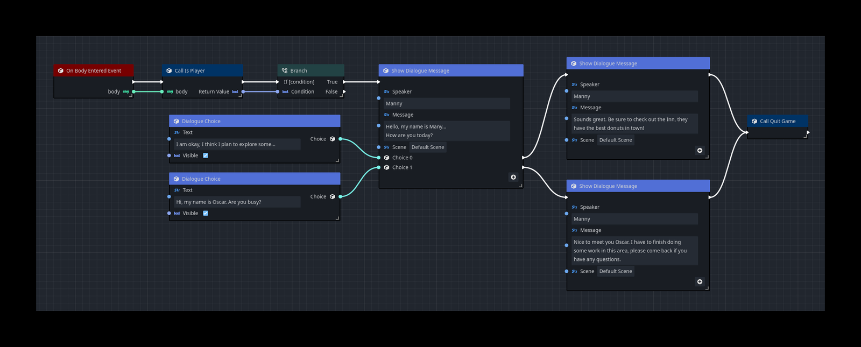Edit the 'Hello, my name is Many...' message field
This screenshot has height=347, width=861.
tap(447, 131)
